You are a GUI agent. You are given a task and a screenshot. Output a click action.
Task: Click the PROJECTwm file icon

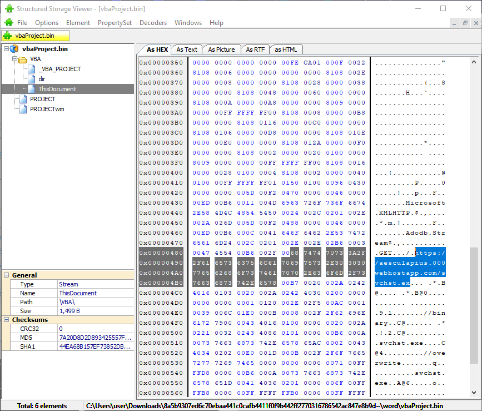tap(23, 109)
